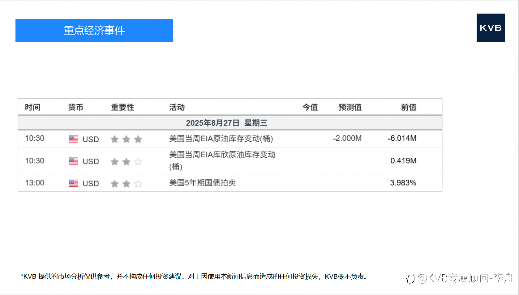Screen dimensions: 519x295
Task: Click the US flag in EIA库欣原油库存 row
Action: [x=73, y=161]
